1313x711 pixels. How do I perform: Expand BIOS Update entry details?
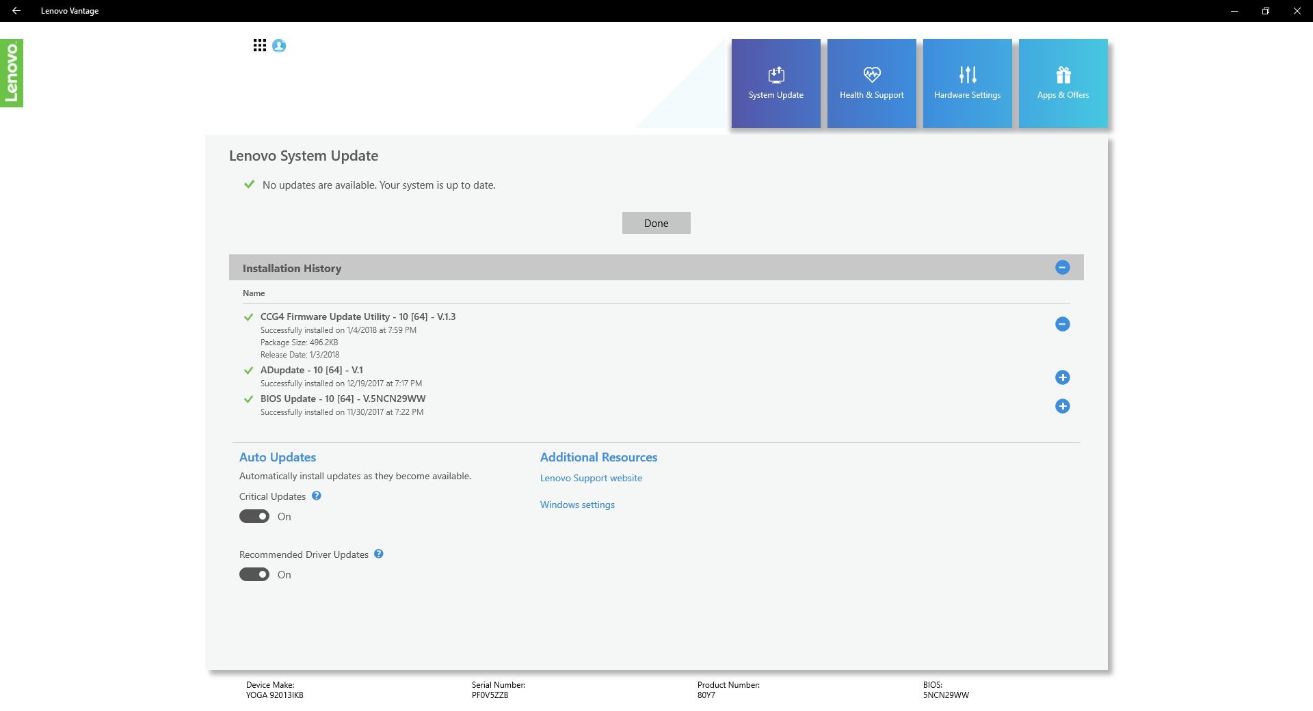pyautogui.click(x=1062, y=406)
